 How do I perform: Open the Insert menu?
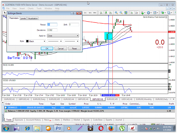(22, 8)
